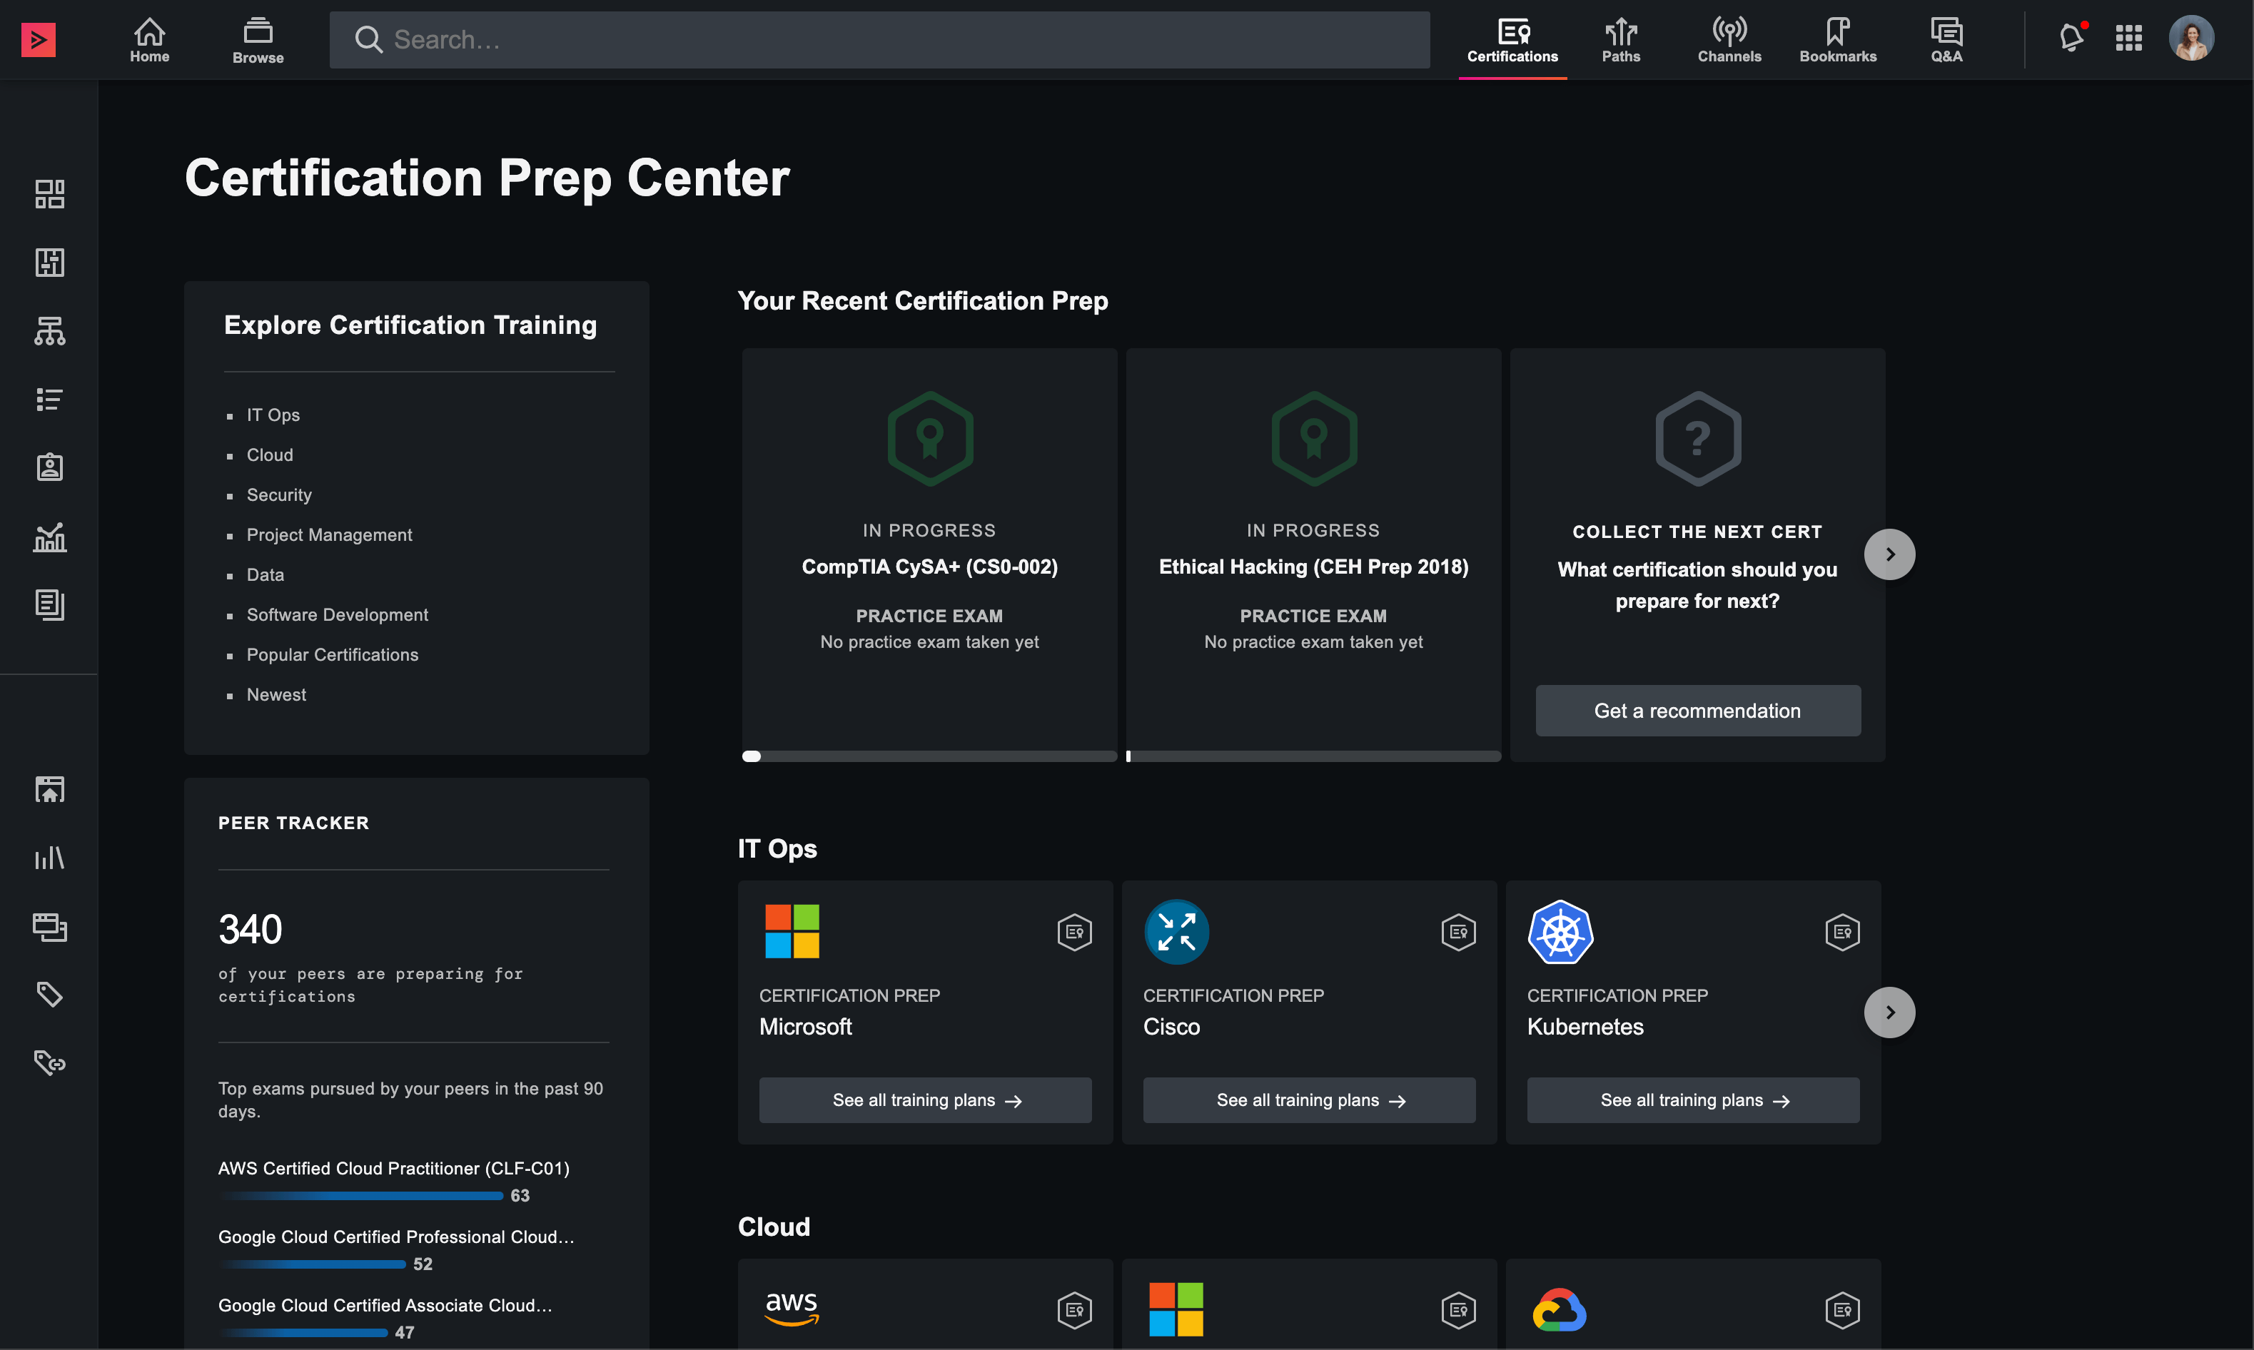Click certification badge icon on Microsoft card
The image size is (2254, 1350).
[x=1073, y=933]
